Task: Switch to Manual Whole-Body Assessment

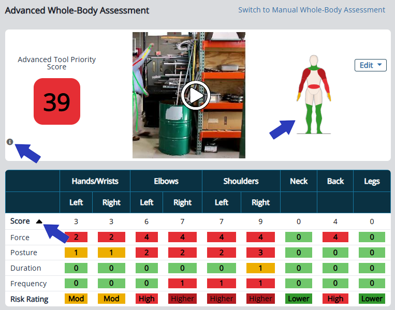Action: [311, 10]
